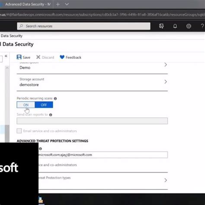Open Feedback with the heart icon
This screenshot has width=205, height=205.
pyautogui.click(x=70, y=57)
